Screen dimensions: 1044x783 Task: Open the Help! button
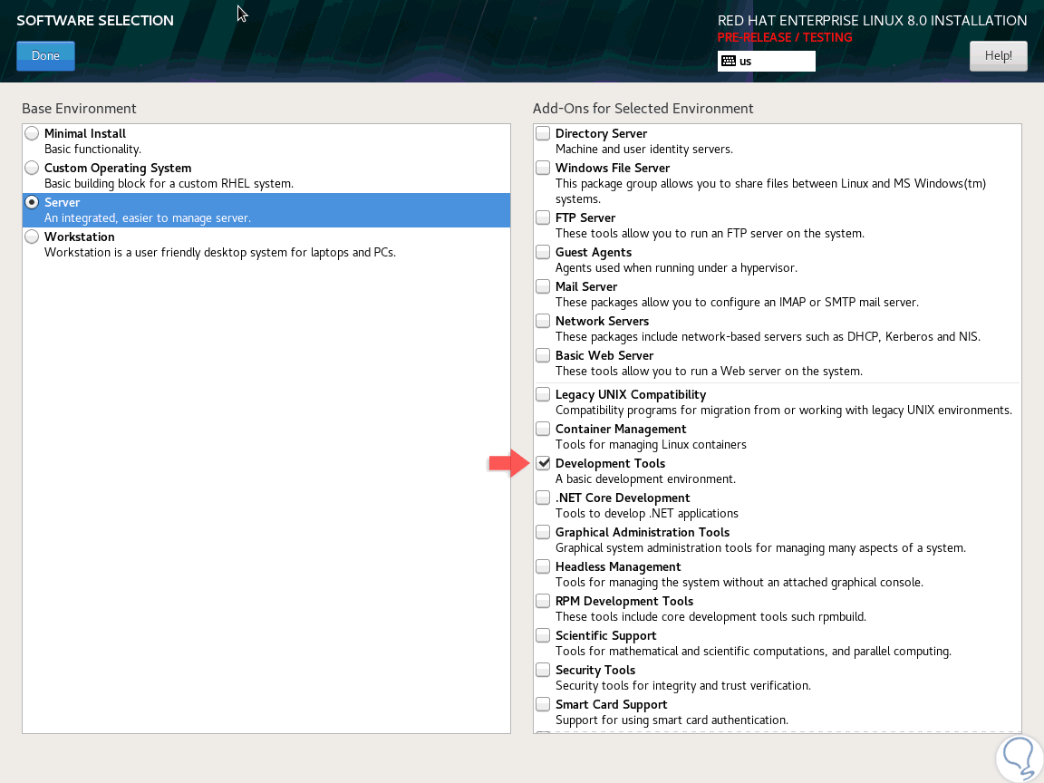click(998, 56)
